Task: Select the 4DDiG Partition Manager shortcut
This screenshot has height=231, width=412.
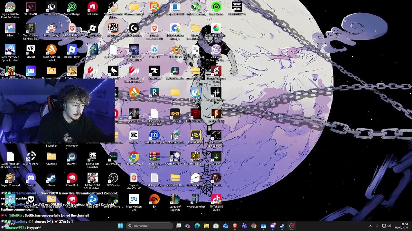Action: pyautogui.click(x=175, y=31)
